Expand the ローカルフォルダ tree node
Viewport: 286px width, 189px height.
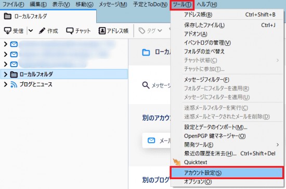click(x=6, y=74)
